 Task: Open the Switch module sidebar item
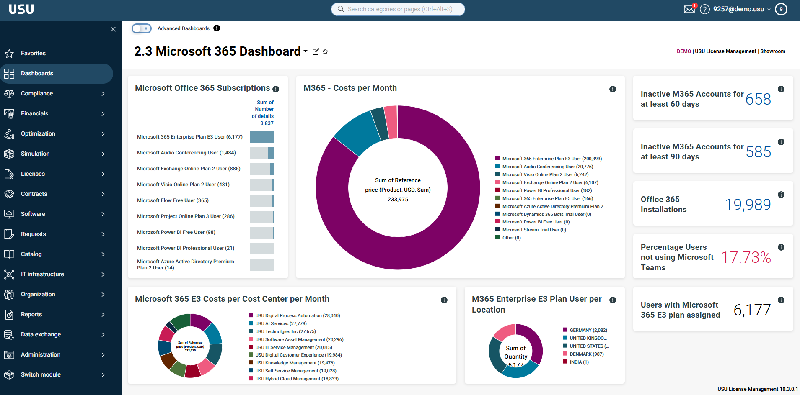[57, 374]
